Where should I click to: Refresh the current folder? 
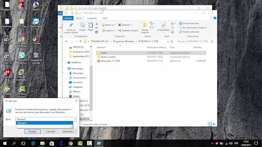pos(172,41)
